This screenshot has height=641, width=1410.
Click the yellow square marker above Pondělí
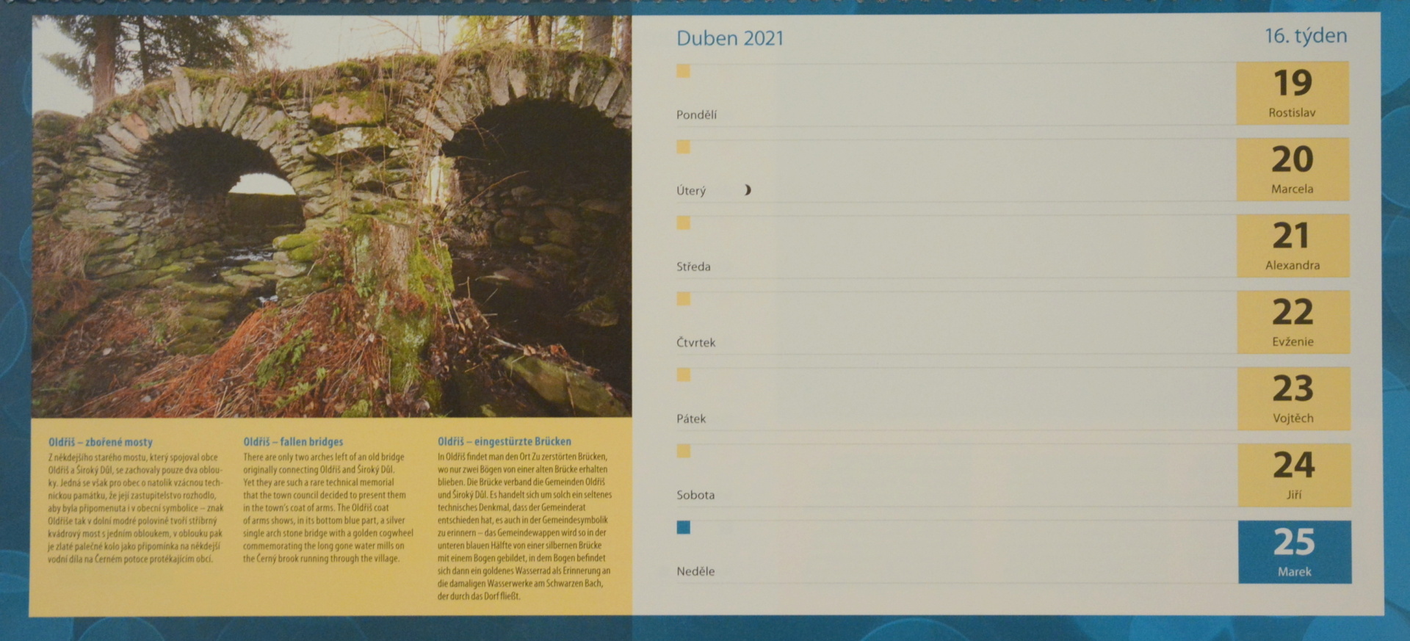(x=683, y=71)
